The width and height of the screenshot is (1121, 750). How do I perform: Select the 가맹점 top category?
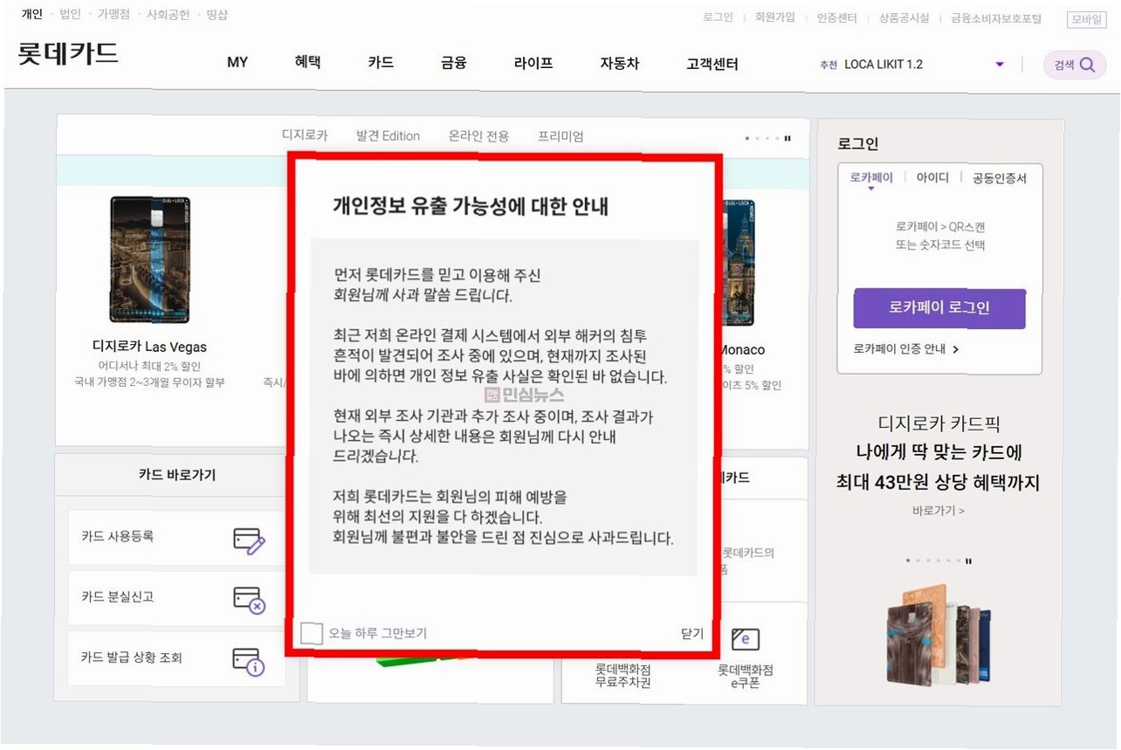[114, 15]
